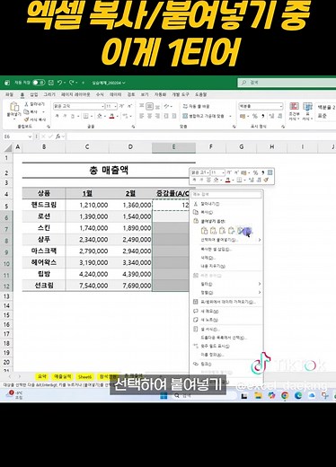
Task: Switch to the 매출실적 sheet tab
Action: coord(62,376)
